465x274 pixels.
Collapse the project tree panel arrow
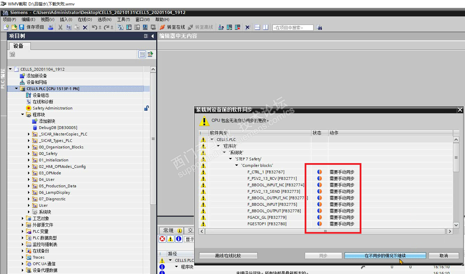click(x=152, y=36)
